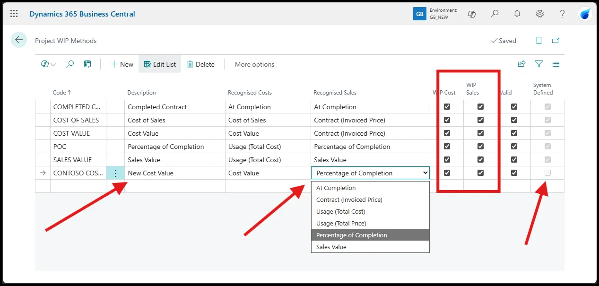Click Delete button
This screenshot has height=286, width=599.
click(200, 64)
